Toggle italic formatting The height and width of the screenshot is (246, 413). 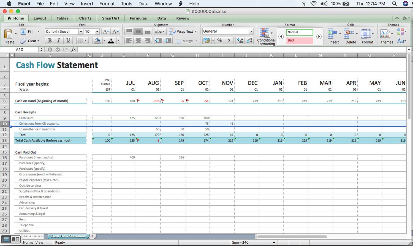tap(59, 40)
